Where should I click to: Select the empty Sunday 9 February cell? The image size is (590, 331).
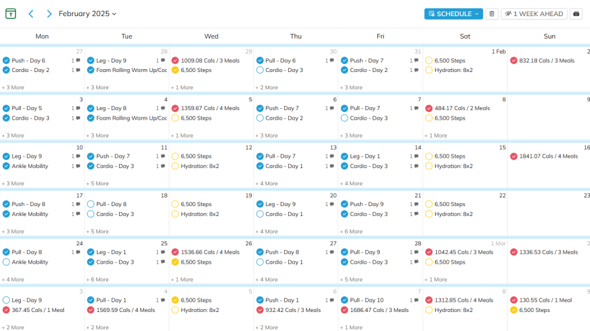pyautogui.click(x=549, y=118)
